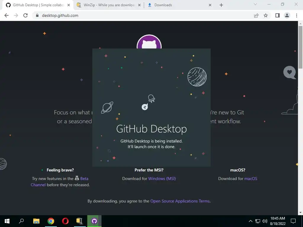
Task: Reload the GitHub Desktop page
Action: point(25,15)
